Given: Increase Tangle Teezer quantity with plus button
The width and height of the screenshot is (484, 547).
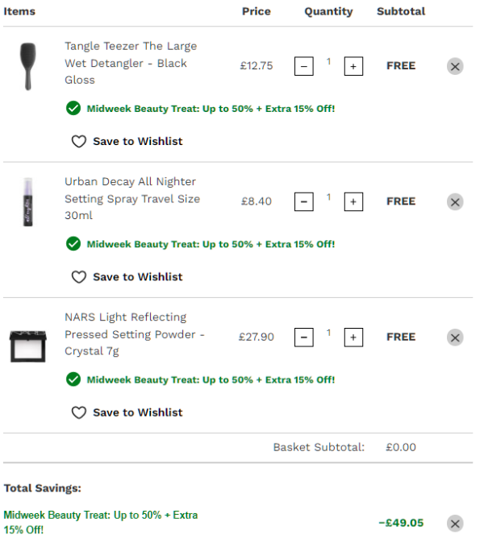Looking at the screenshot, I should [353, 66].
